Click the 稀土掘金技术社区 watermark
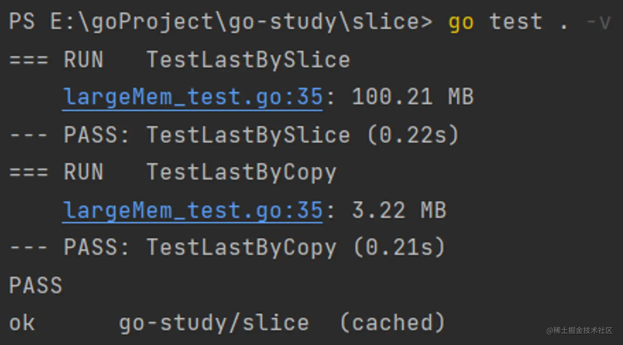 point(579,331)
